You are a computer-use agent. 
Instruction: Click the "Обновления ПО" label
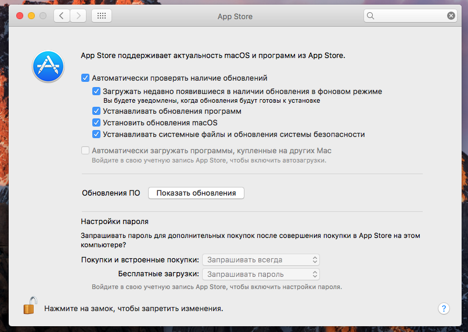(x=111, y=193)
